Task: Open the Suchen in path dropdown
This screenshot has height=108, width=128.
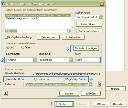Action: pyautogui.click(x=91, y=85)
